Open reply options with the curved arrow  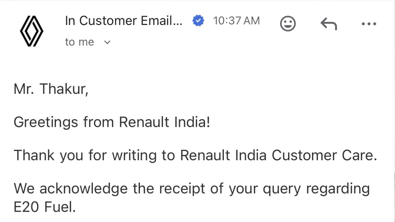329,23
